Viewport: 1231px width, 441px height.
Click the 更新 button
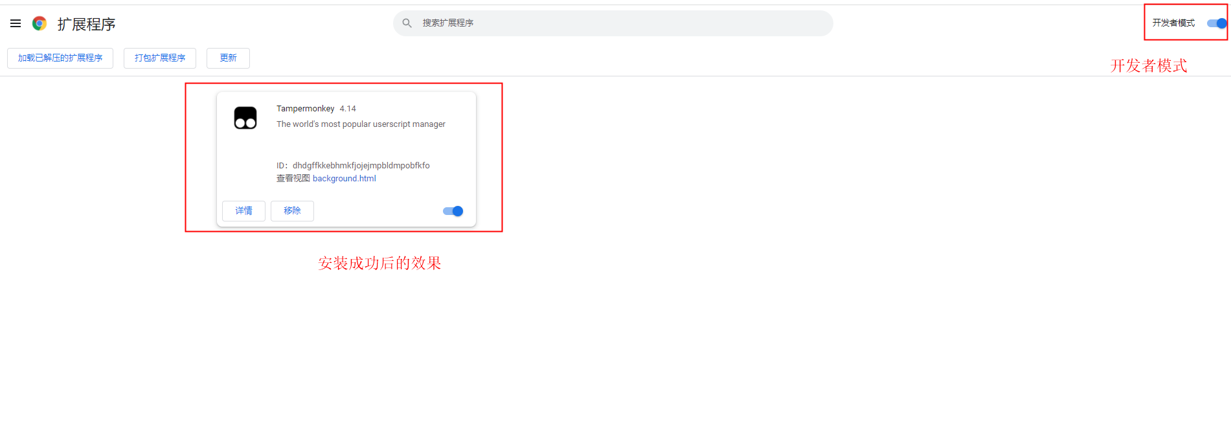click(228, 58)
